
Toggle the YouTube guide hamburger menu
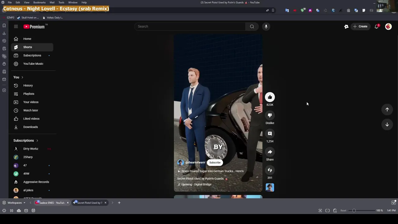[16, 26]
